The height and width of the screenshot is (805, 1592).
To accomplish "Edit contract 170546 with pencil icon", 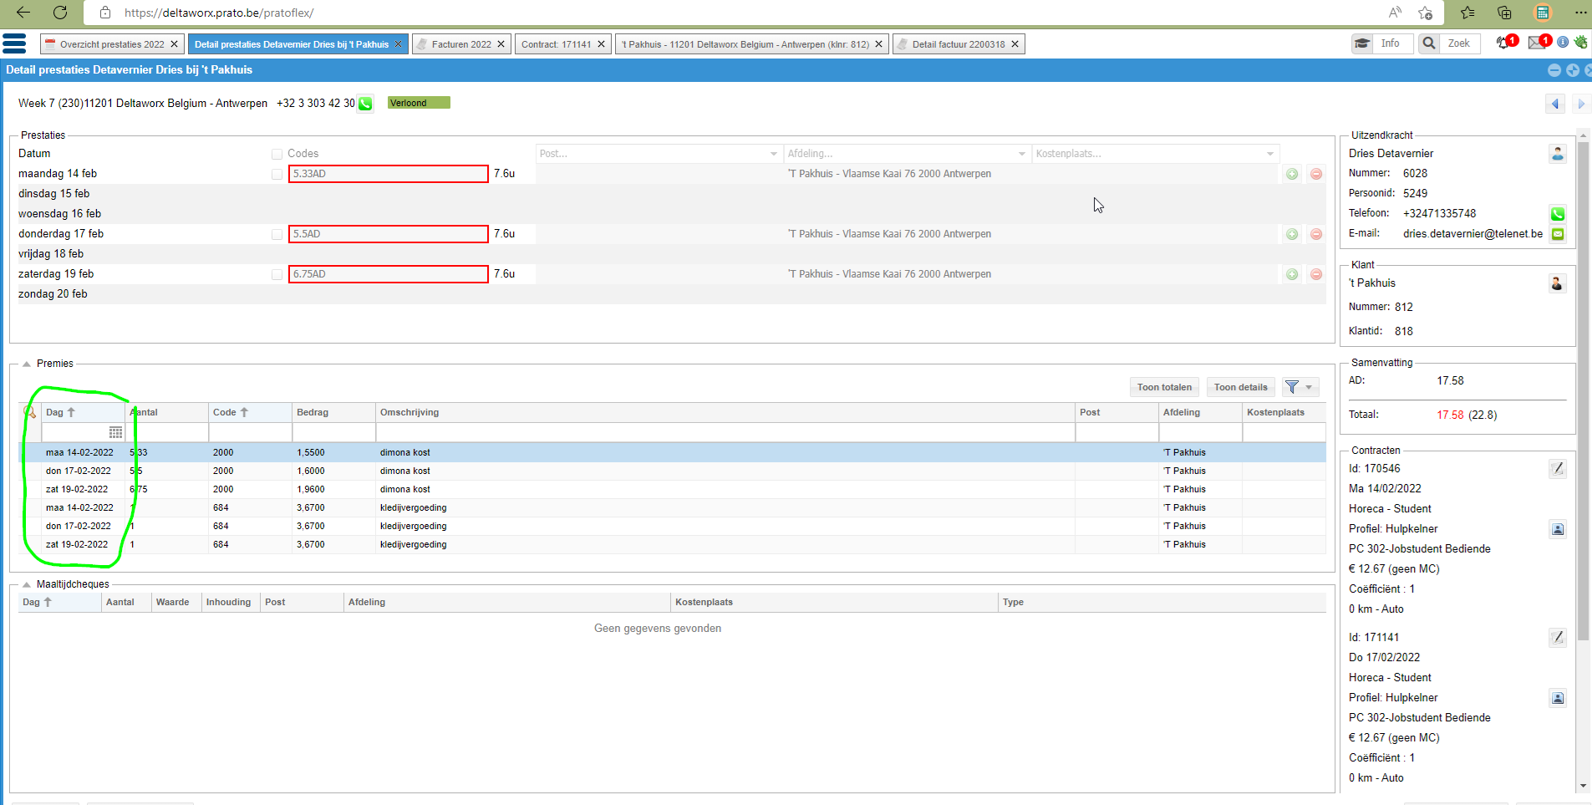I will point(1558,469).
